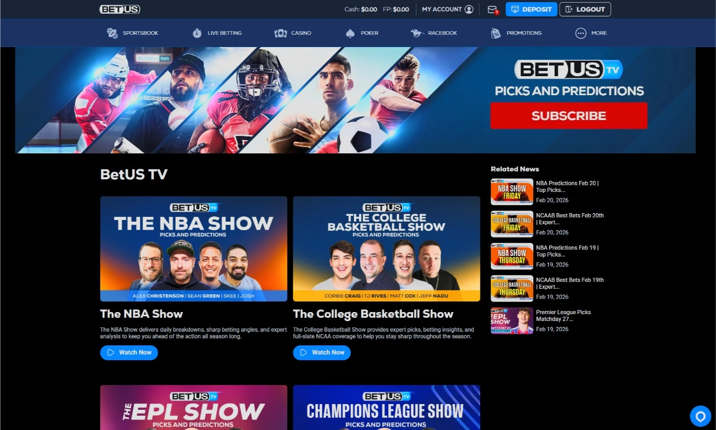Click Watch Now under The NBA Show
716x430 pixels.
coord(129,352)
